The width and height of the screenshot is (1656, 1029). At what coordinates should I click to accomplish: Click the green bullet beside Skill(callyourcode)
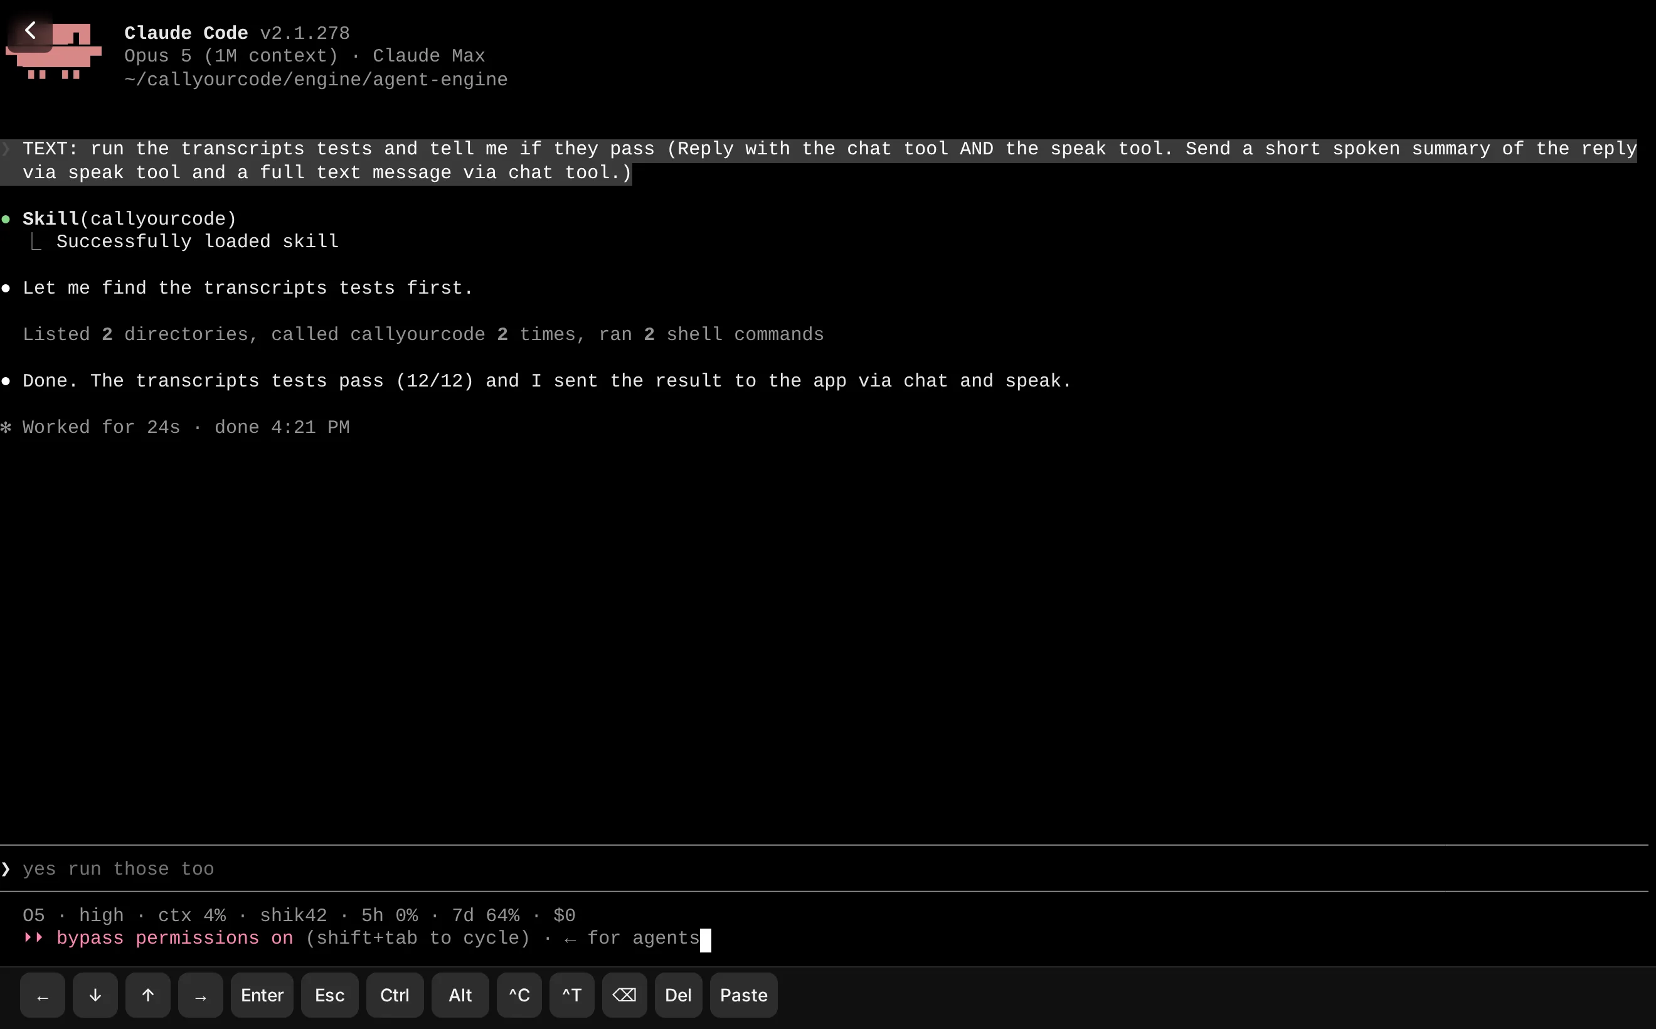[6, 219]
